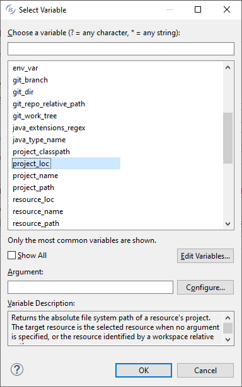Open the help question mark icon
242x387 pixels.
pyautogui.click(x=17, y=369)
